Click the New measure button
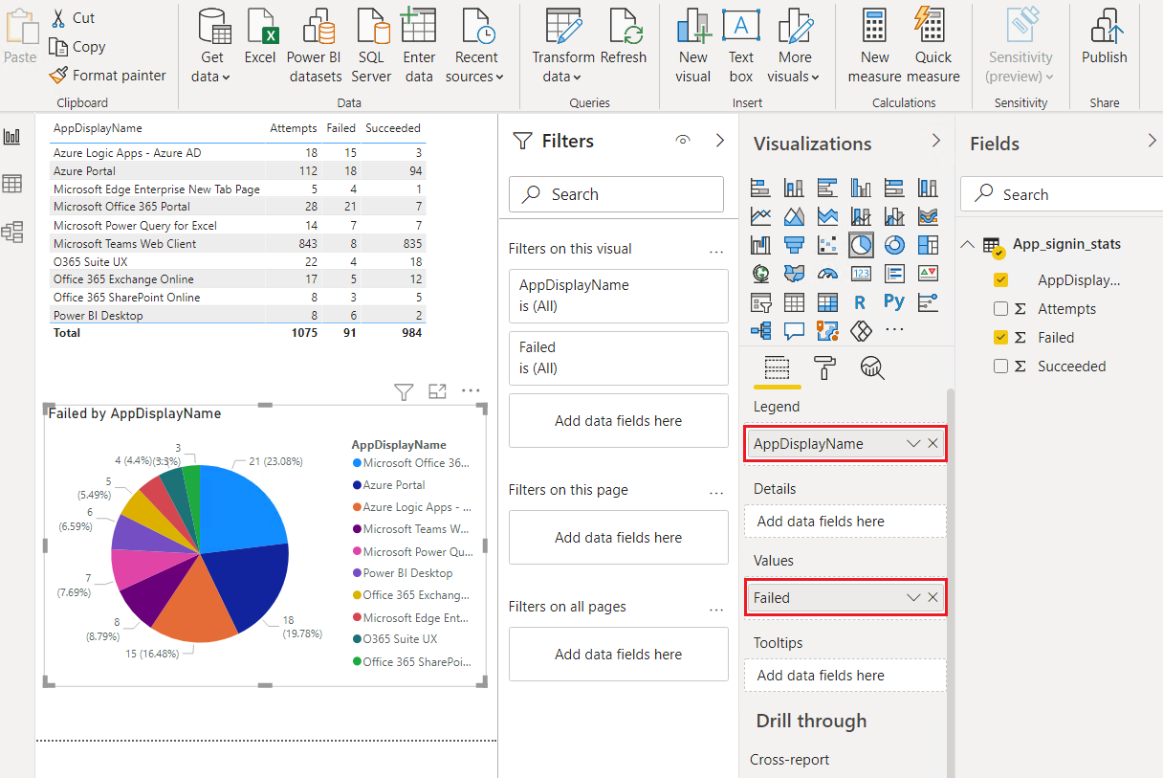Screen dimensions: 1163x778 874,43
